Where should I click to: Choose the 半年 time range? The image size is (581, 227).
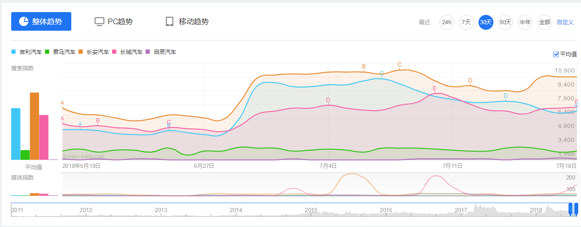pos(525,22)
